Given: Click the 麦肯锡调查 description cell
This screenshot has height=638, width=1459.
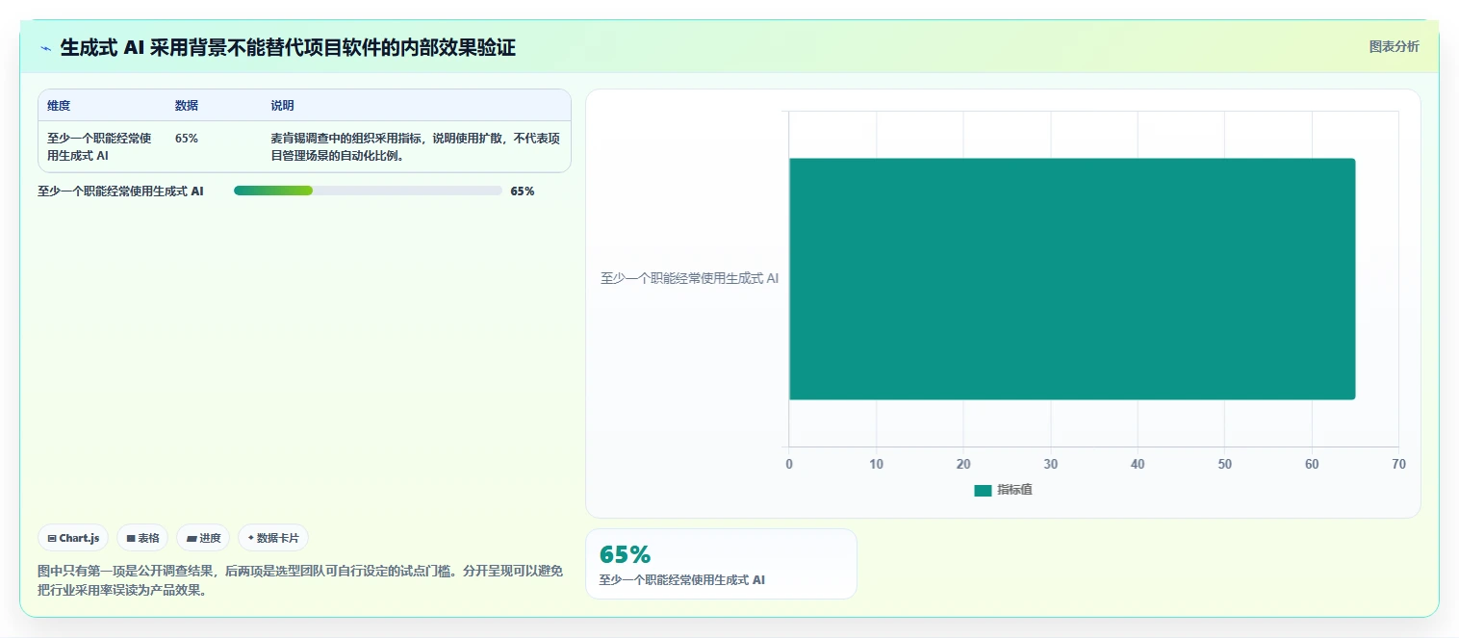Looking at the screenshot, I should (x=415, y=146).
